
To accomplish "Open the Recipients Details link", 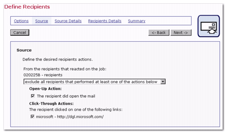I will (x=105, y=21).
